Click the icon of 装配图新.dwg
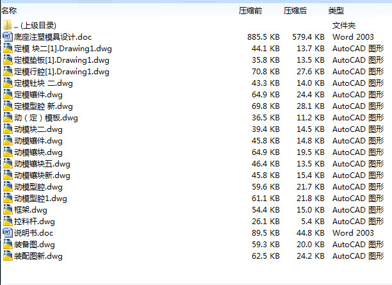The image size is (392, 285). 8,256
